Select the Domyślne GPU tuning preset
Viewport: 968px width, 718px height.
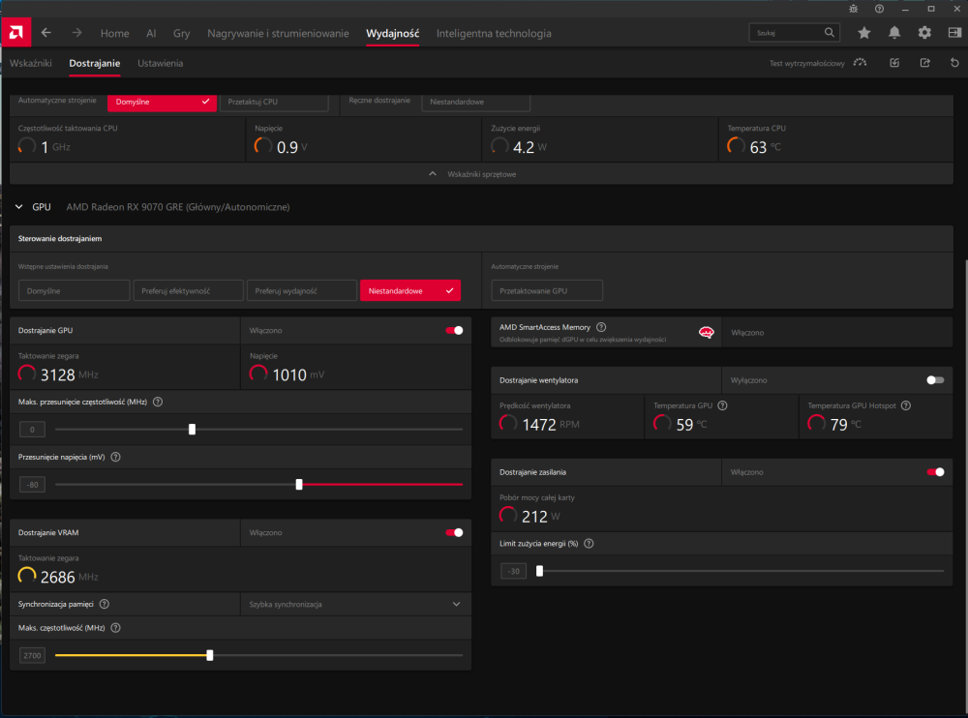coord(75,290)
